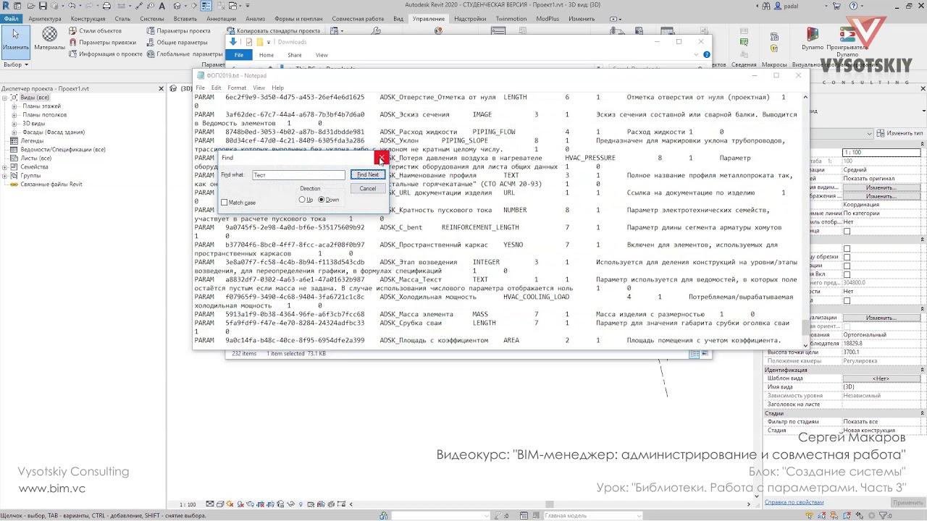Close the Диспетчер проекта panel
Screen dimensions: 927x521
(x=162, y=88)
